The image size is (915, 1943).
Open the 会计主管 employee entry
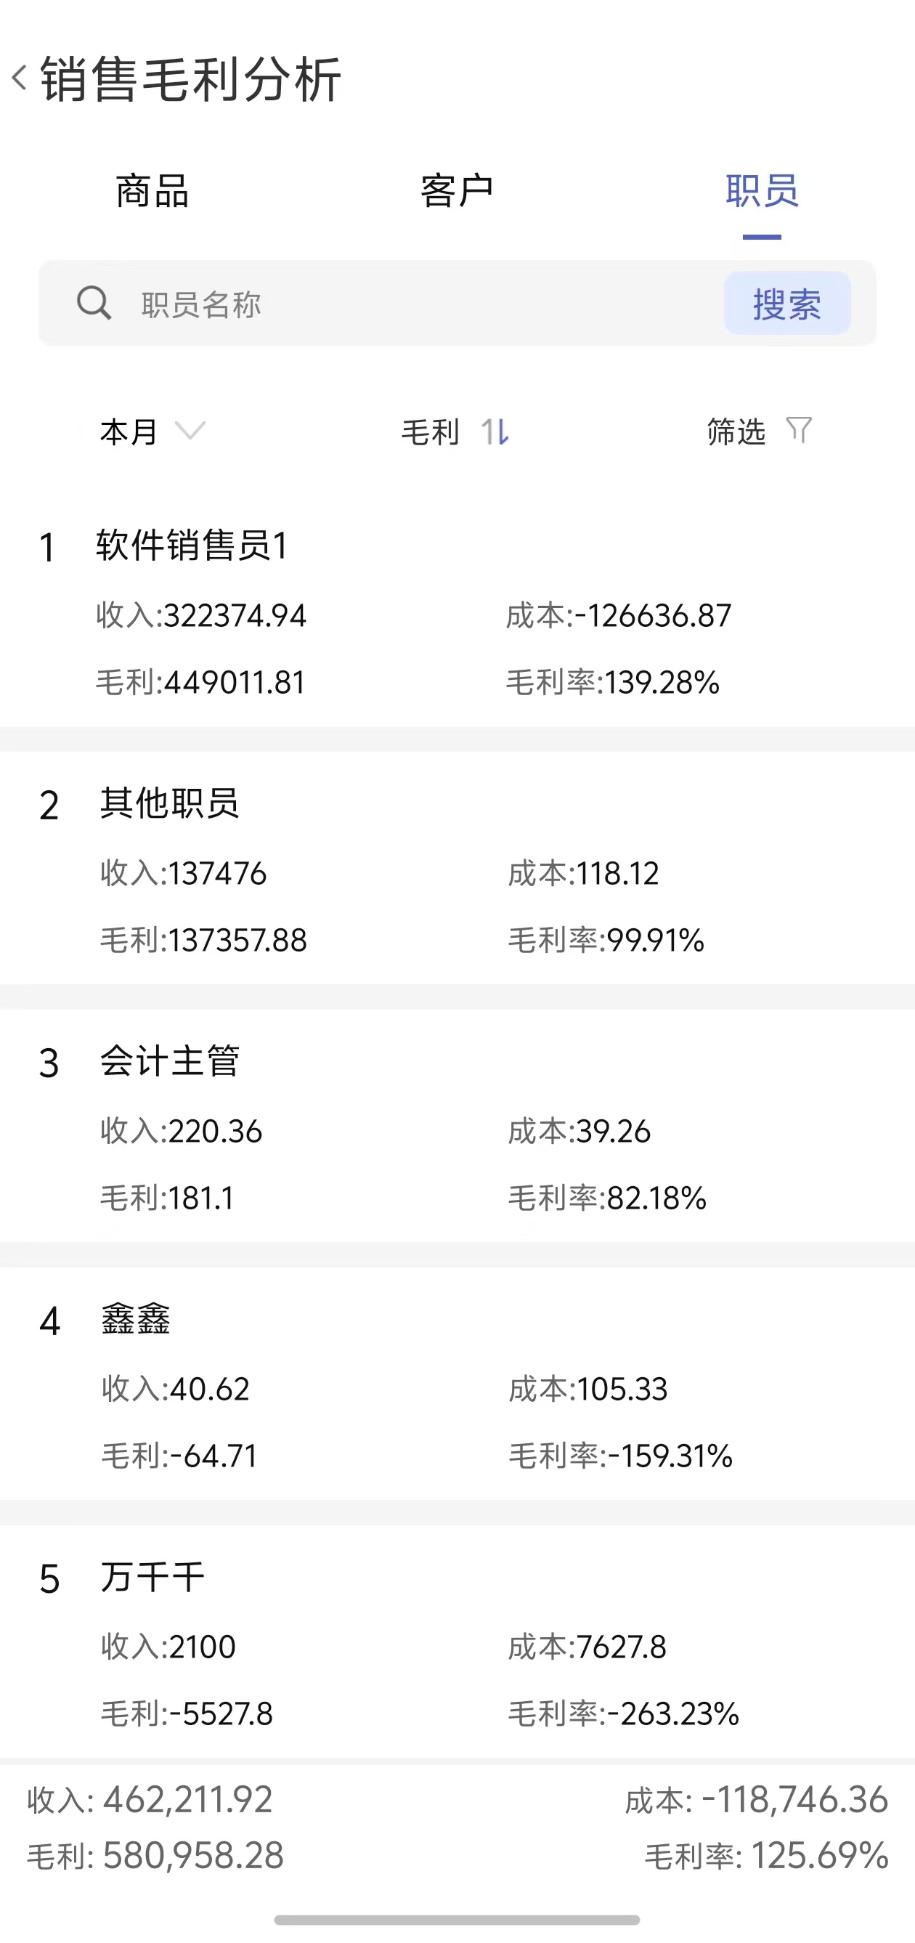click(457, 1127)
